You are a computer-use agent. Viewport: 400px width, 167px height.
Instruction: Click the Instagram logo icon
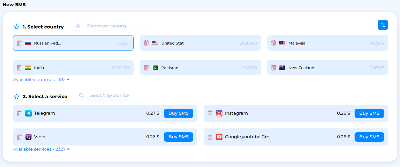coord(219,113)
